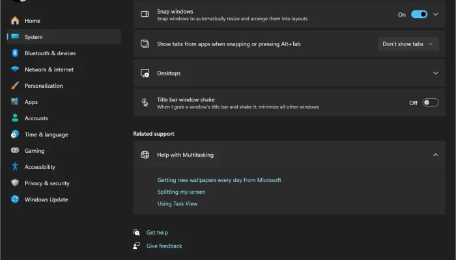Click the Bluetooth icon in sidebar
The height and width of the screenshot is (260, 456).
(15, 53)
